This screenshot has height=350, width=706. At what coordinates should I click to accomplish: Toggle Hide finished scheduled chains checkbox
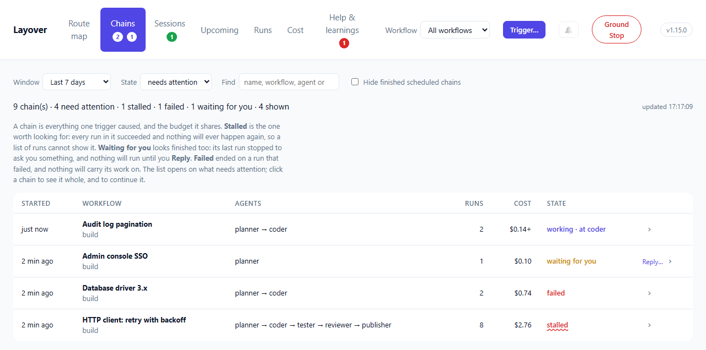[355, 82]
